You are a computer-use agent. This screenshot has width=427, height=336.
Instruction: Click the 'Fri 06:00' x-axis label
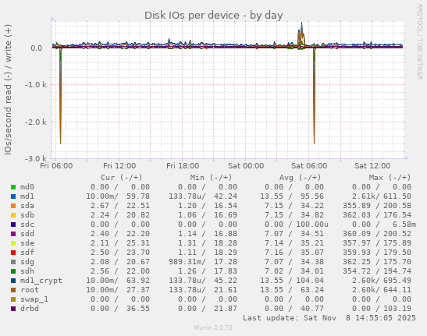pyautogui.click(x=56, y=166)
